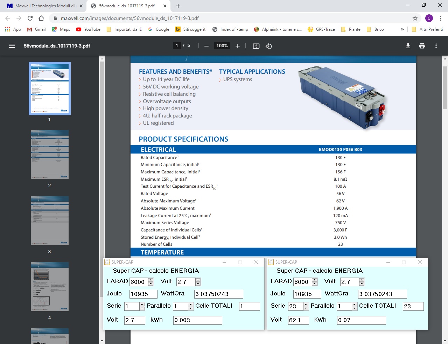The width and height of the screenshot is (448, 344).
Task: Decrease Parallelo stepper in right SUPER-CAP window
Action: [355, 308]
